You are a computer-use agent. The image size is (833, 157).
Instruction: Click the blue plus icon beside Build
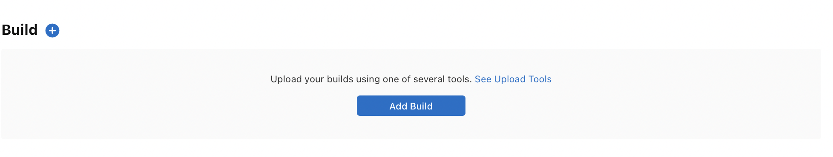tap(52, 31)
